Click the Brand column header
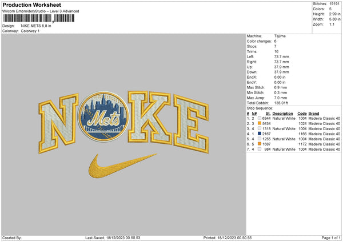Image resolution: width=343 pixels, height=242 pixels. 314,114
